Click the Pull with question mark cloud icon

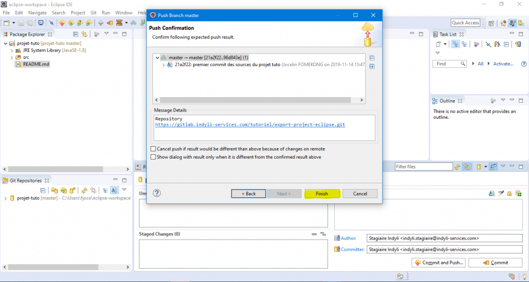tap(80, 23)
